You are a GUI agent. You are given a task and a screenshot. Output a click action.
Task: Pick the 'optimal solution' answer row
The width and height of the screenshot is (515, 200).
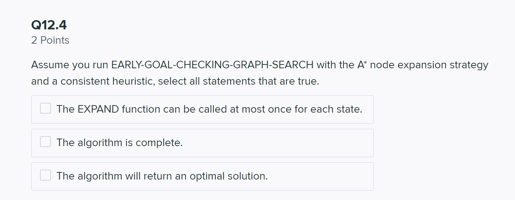point(202,176)
